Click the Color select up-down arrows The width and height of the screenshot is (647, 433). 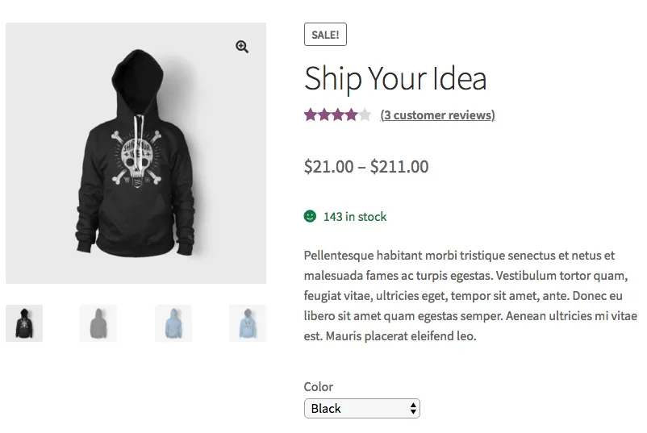pos(413,409)
